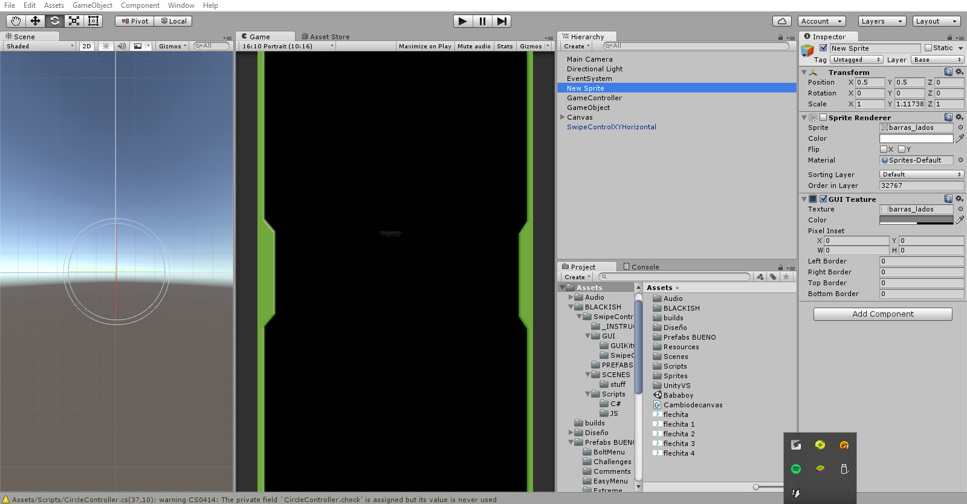Open the Cloud services icon

click(x=782, y=21)
